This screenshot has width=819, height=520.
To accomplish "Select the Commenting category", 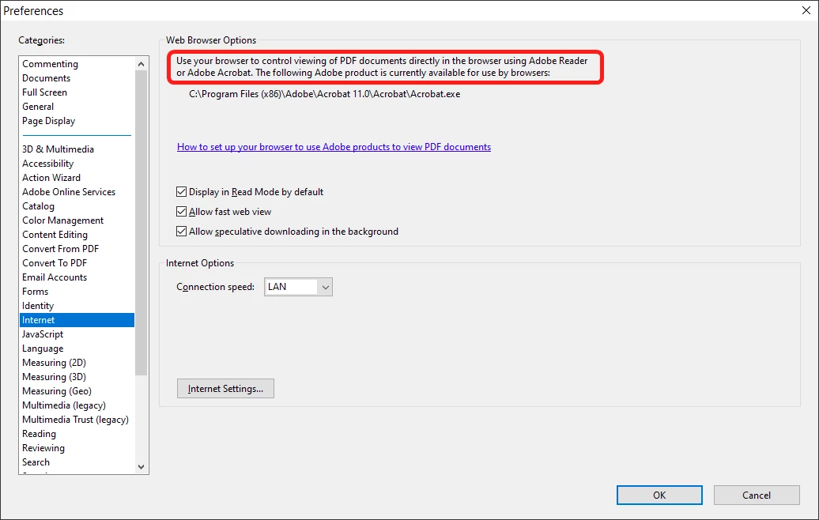I will pyautogui.click(x=77, y=64).
